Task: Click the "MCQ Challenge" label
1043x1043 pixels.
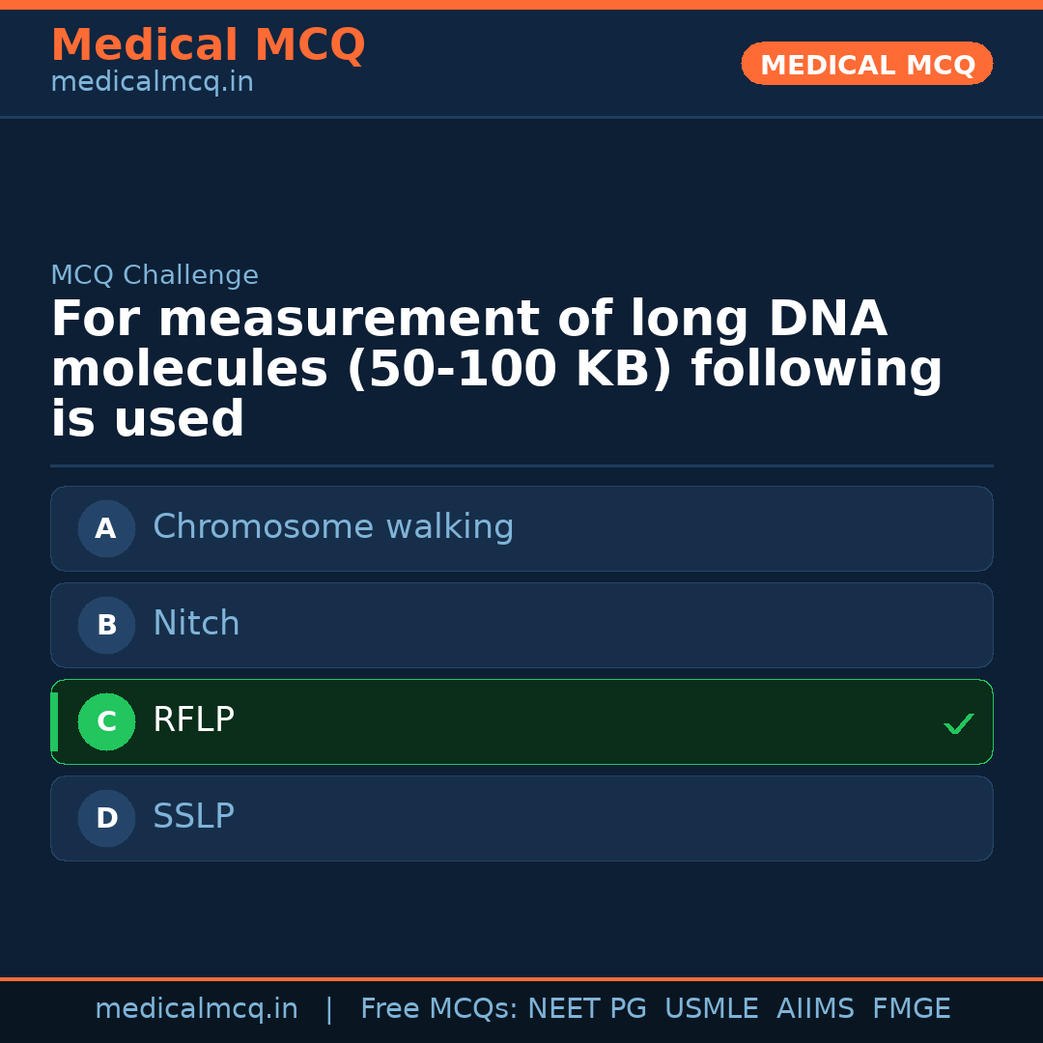Action: pos(155,275)
